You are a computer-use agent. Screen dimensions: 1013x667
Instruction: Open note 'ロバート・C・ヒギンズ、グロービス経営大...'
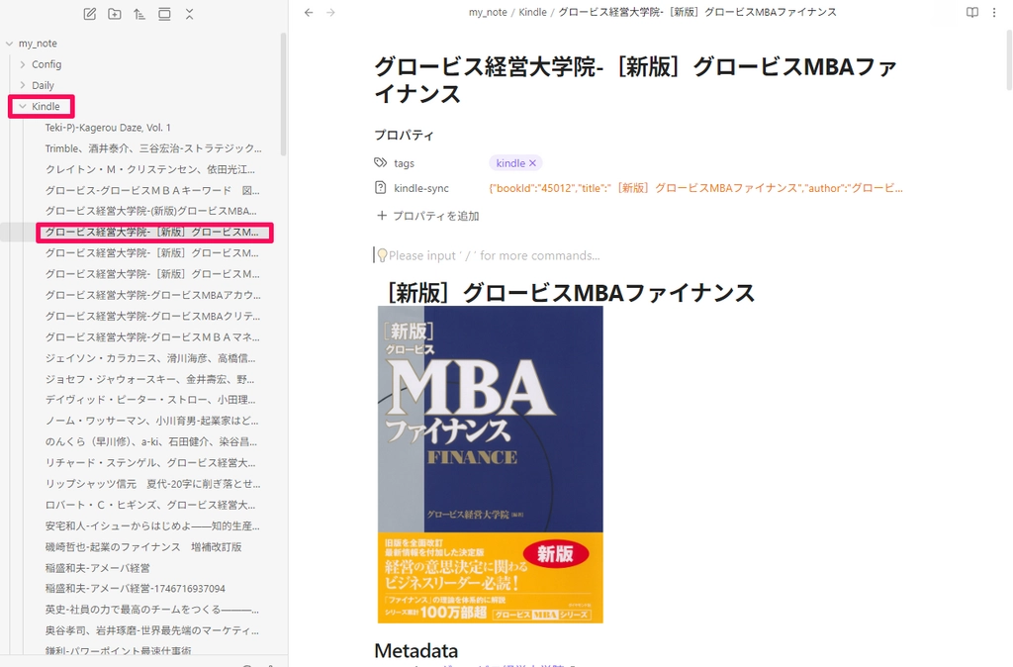[150, 505]
